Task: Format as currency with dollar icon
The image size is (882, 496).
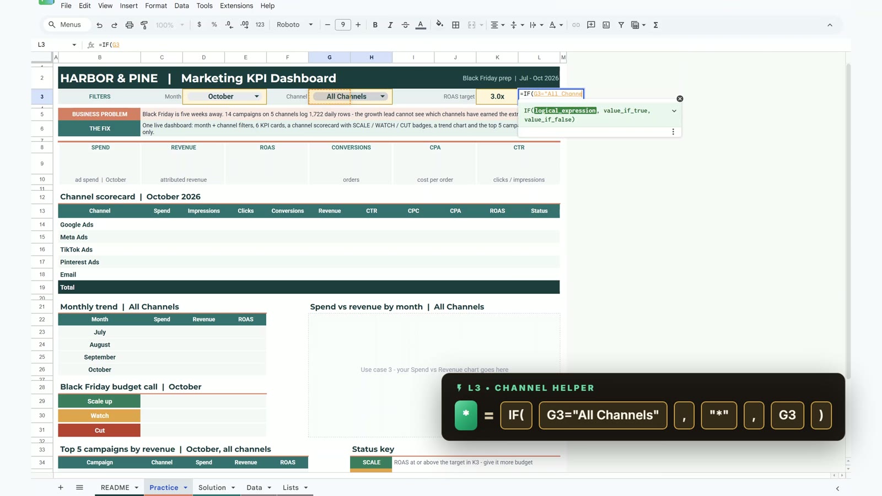Action: click(199, 25)
